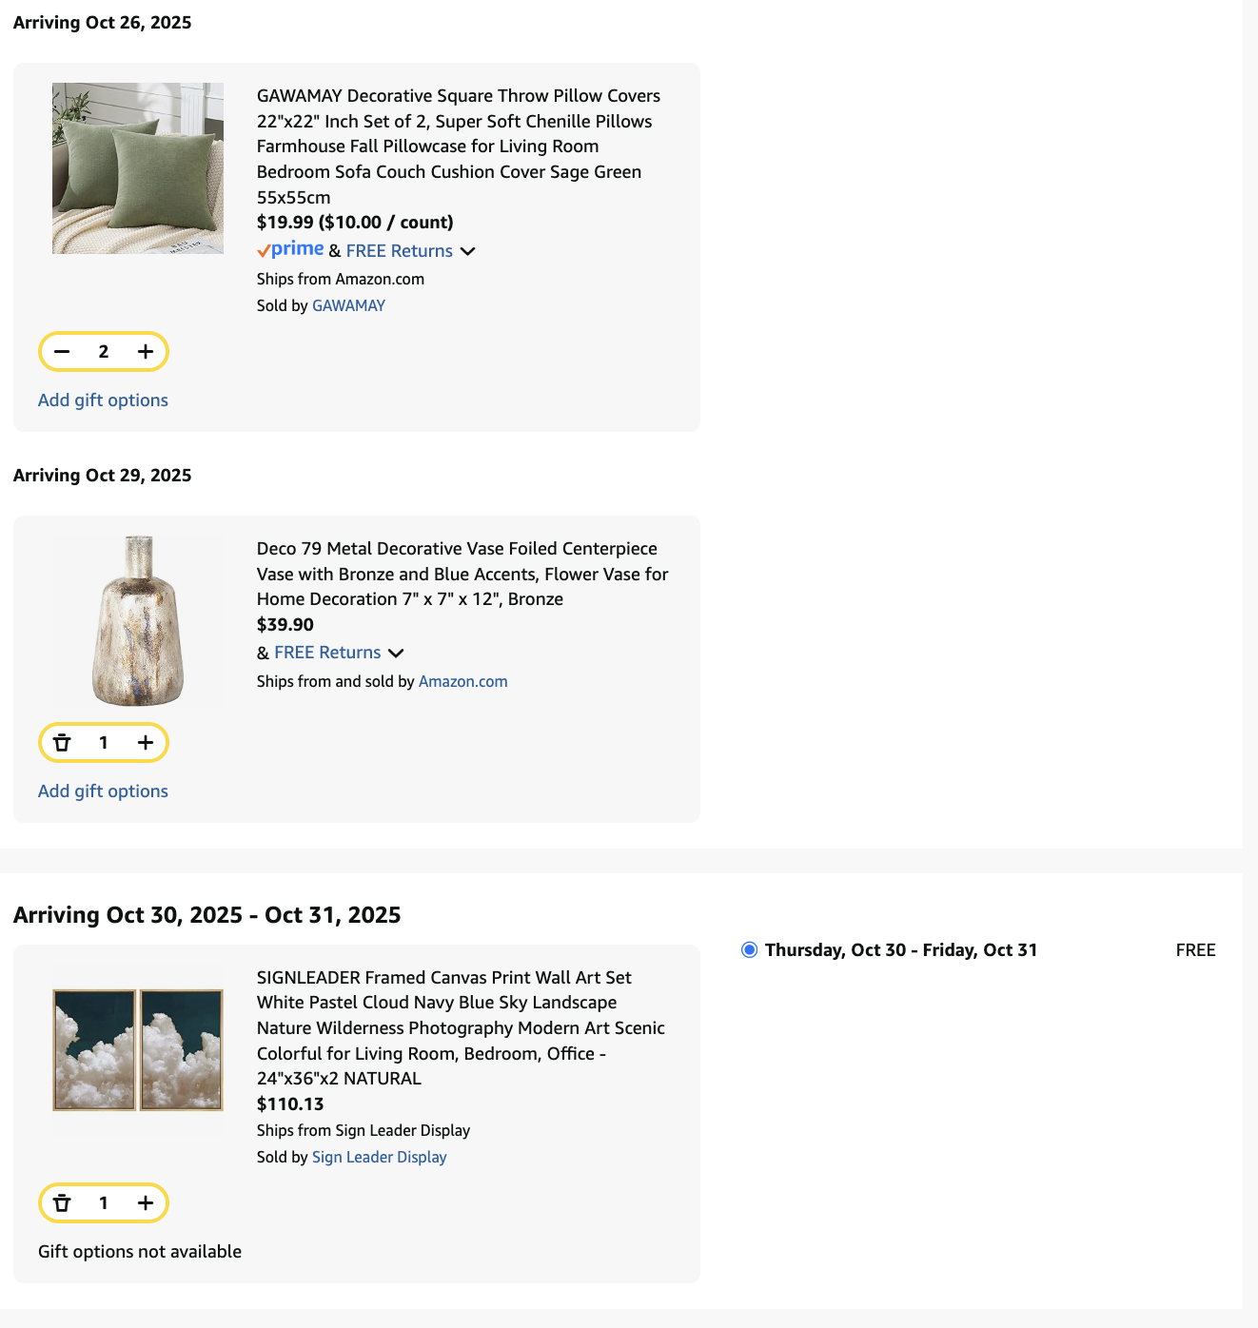
Task: Select Thursday Oct 30 - Friday Oct 31 delivery
Action: [750, 949]
